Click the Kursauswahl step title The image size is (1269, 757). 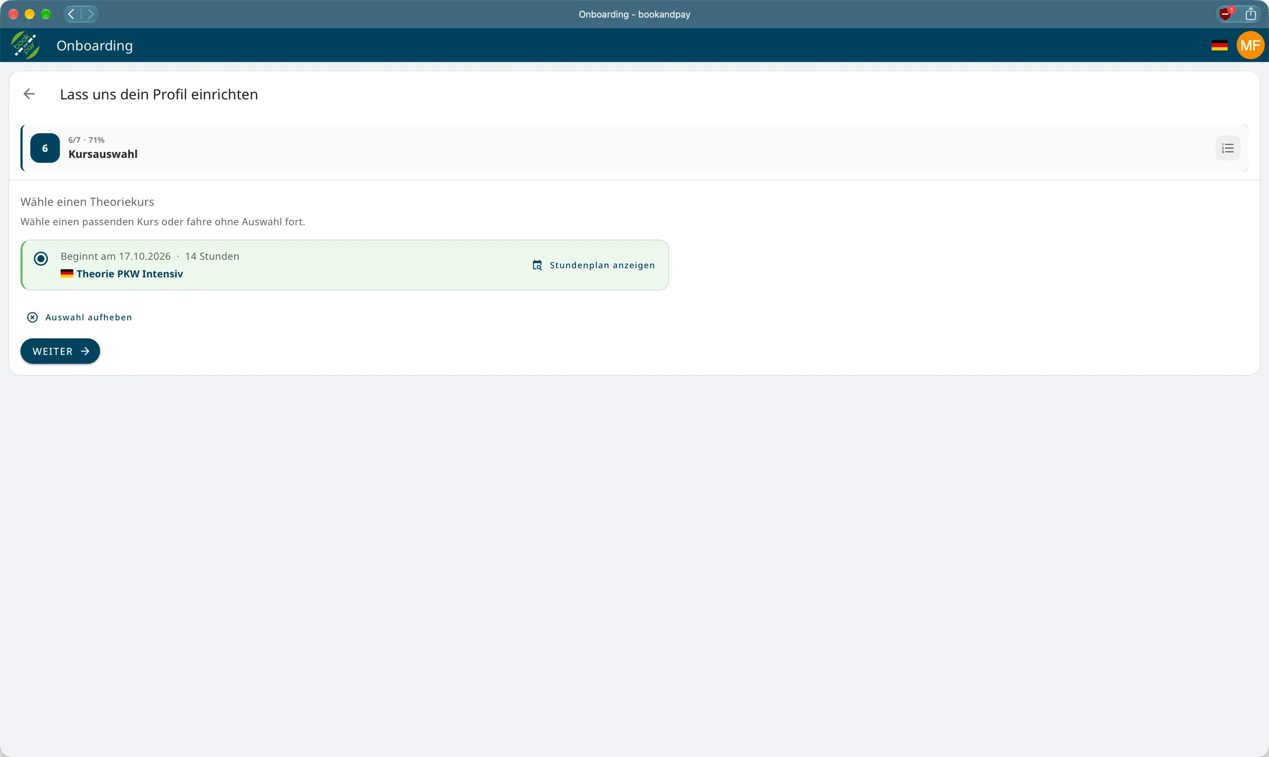click(103, 154)
